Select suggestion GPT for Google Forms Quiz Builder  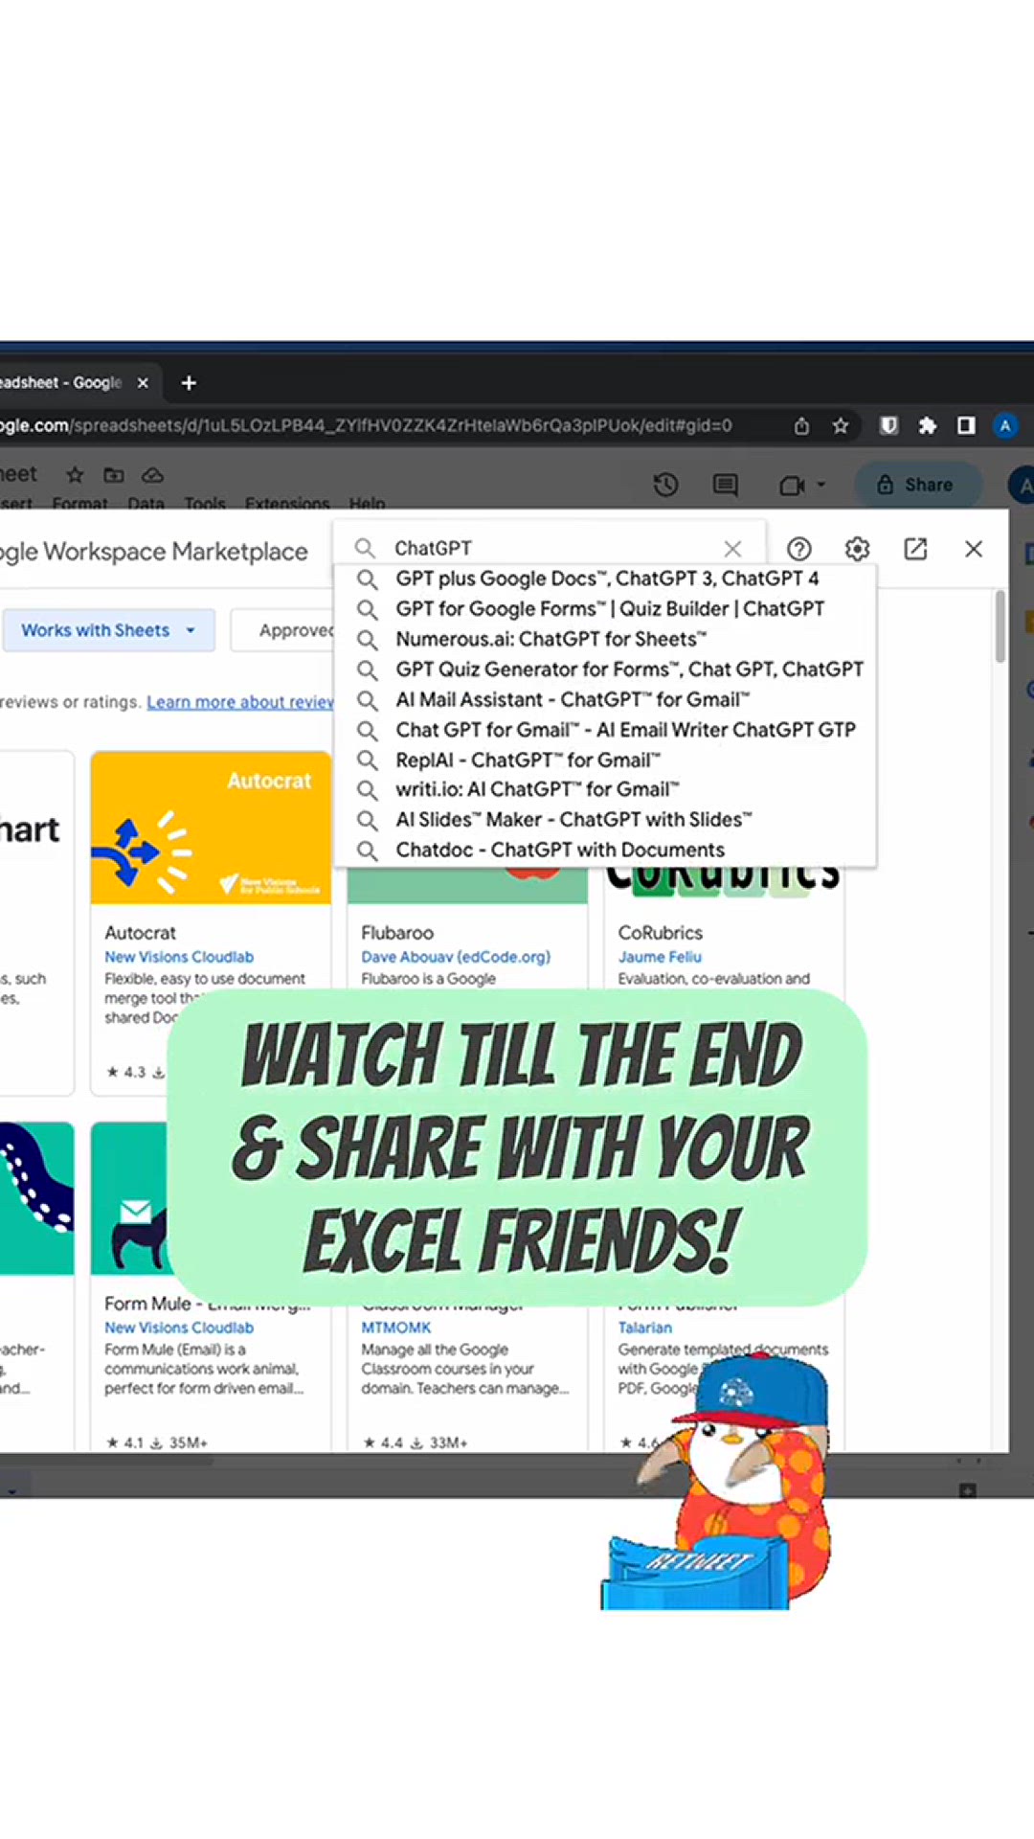605,609
